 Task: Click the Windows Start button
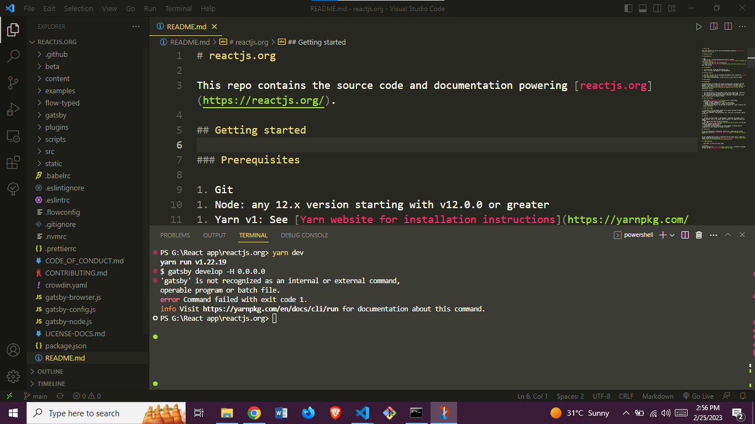coord(13,412)
